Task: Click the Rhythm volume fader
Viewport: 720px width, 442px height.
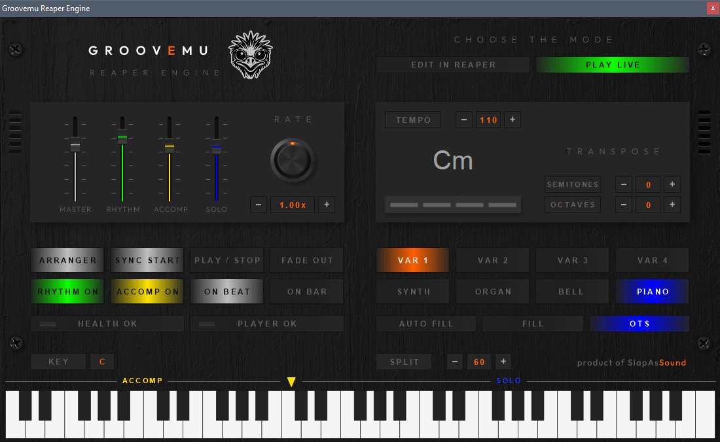Action: [122, 137]
